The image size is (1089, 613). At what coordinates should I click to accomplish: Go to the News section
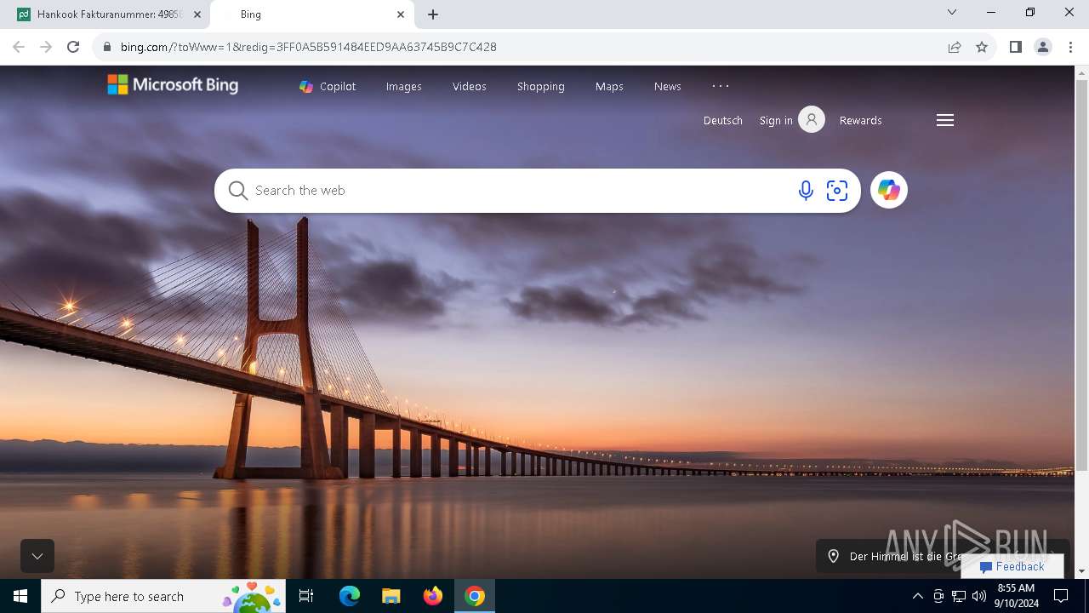click(x=668, y=86)
